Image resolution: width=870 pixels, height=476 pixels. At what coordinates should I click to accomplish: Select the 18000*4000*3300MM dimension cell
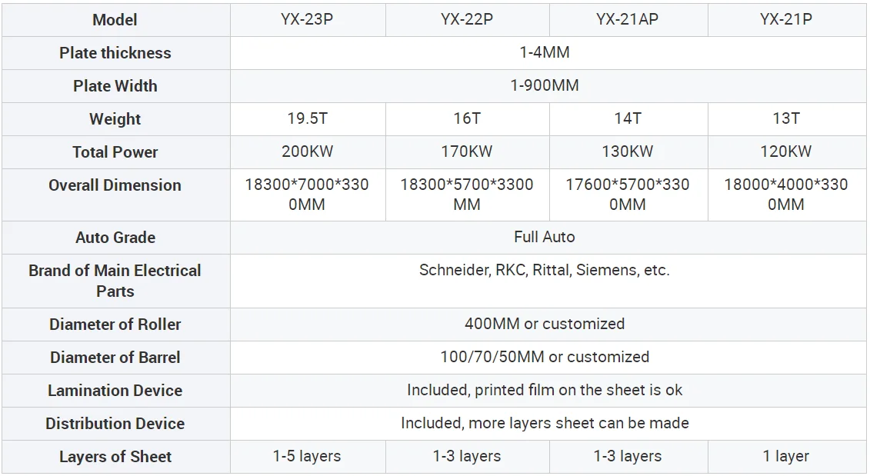(785, 195)
